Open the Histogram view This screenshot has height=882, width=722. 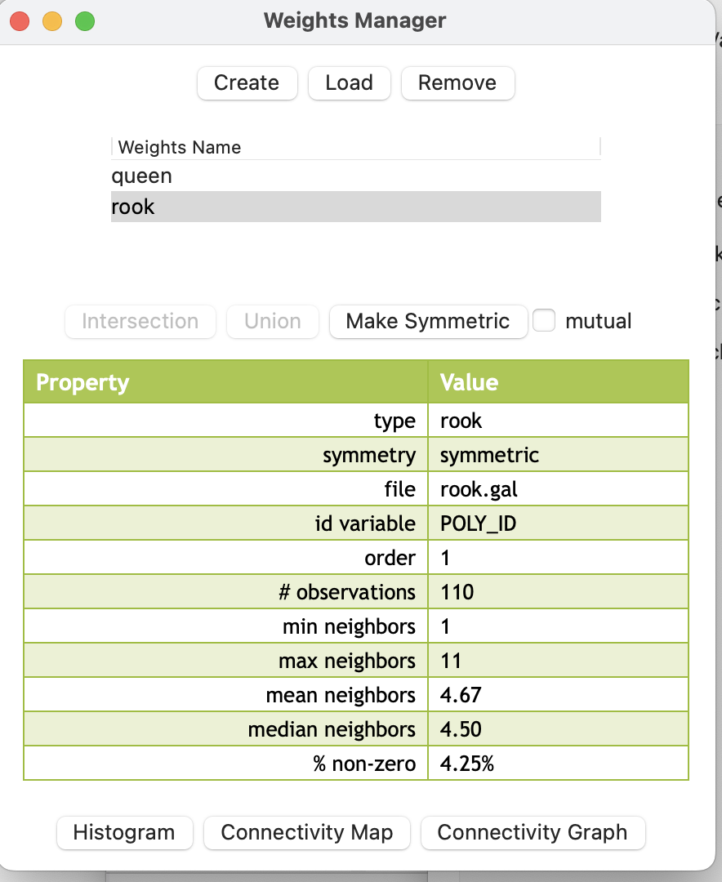(124, 832)
